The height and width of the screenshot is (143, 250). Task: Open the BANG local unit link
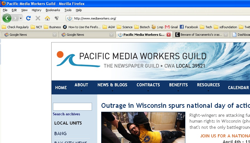[x=60, y=134]
